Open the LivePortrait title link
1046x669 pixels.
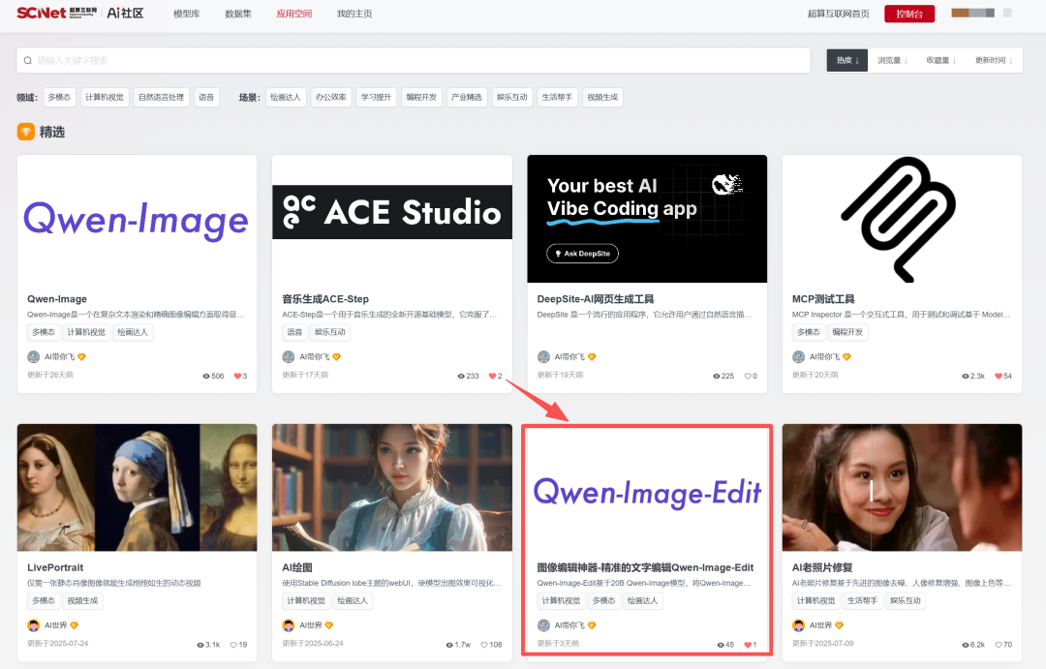tap(55, 567)
